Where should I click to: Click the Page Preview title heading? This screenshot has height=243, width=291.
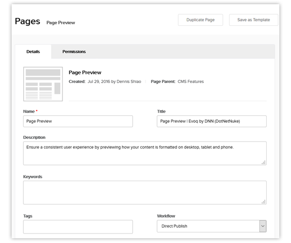tap(85, 72)
